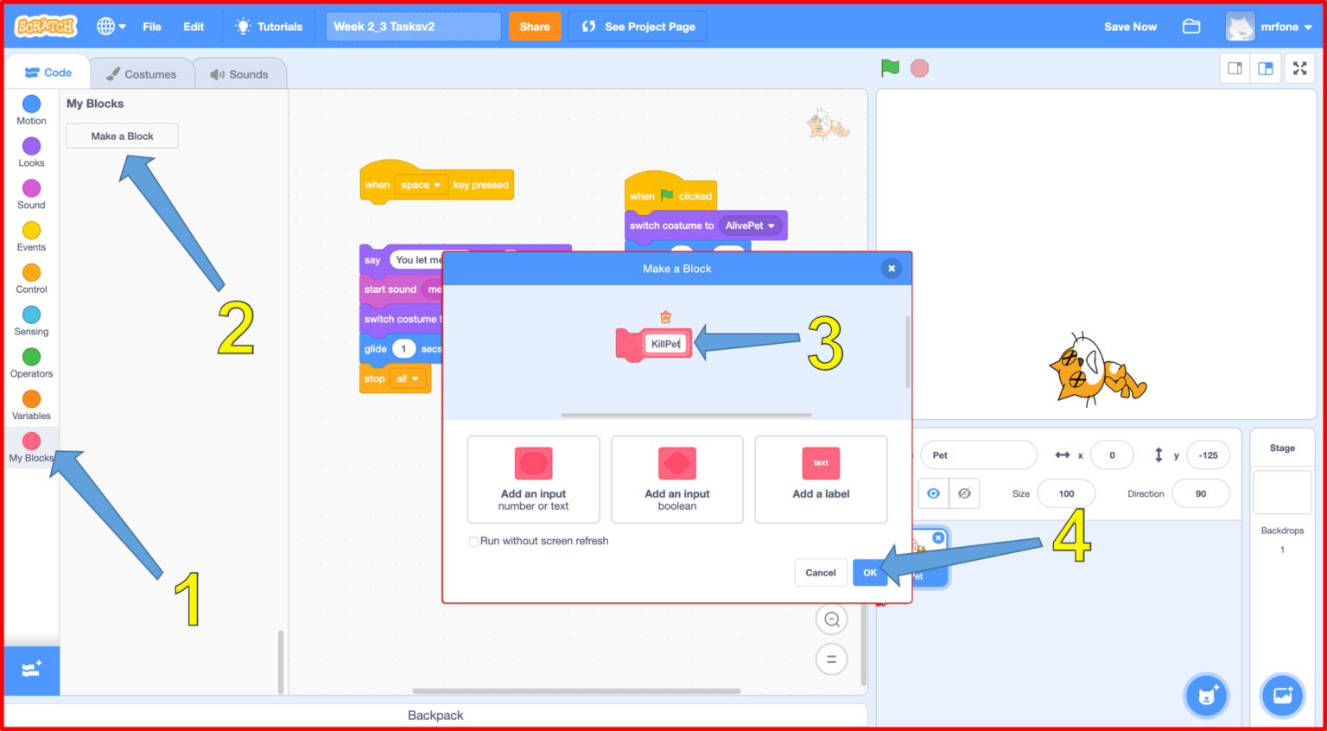Open the Choose a Sprite cat icon
1327x731 pixels.
coord(1206,696)
